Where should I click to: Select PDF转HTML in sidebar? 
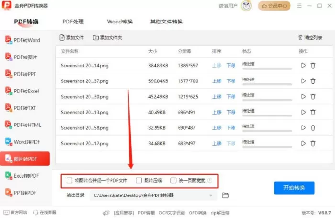pyautogui.click(x=23, y=125)
